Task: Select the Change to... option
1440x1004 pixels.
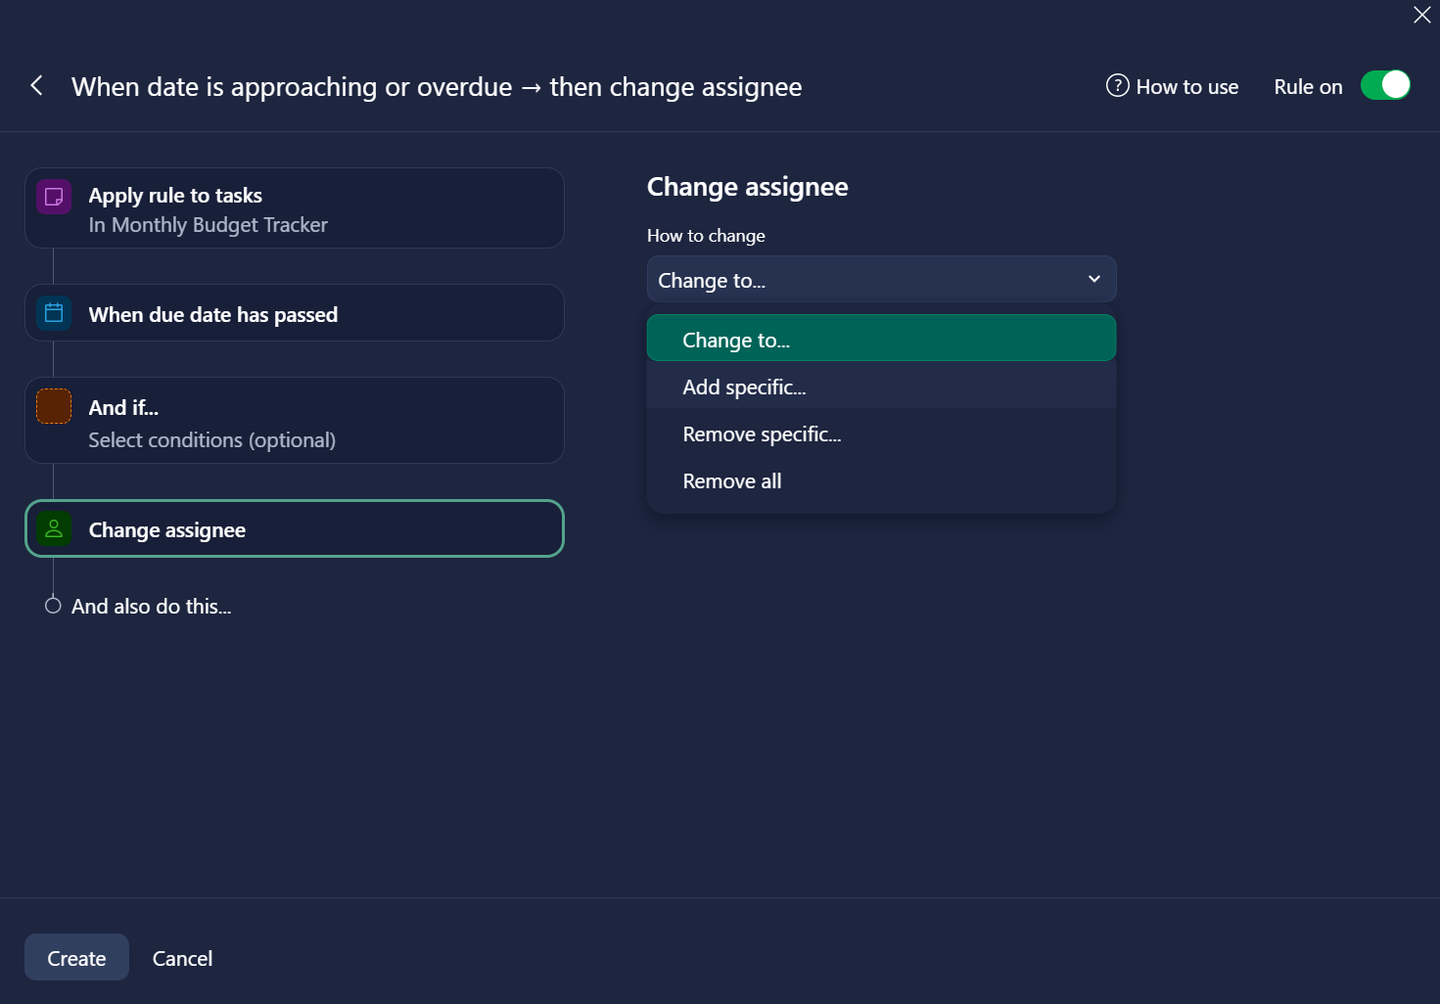Action: 736,340
